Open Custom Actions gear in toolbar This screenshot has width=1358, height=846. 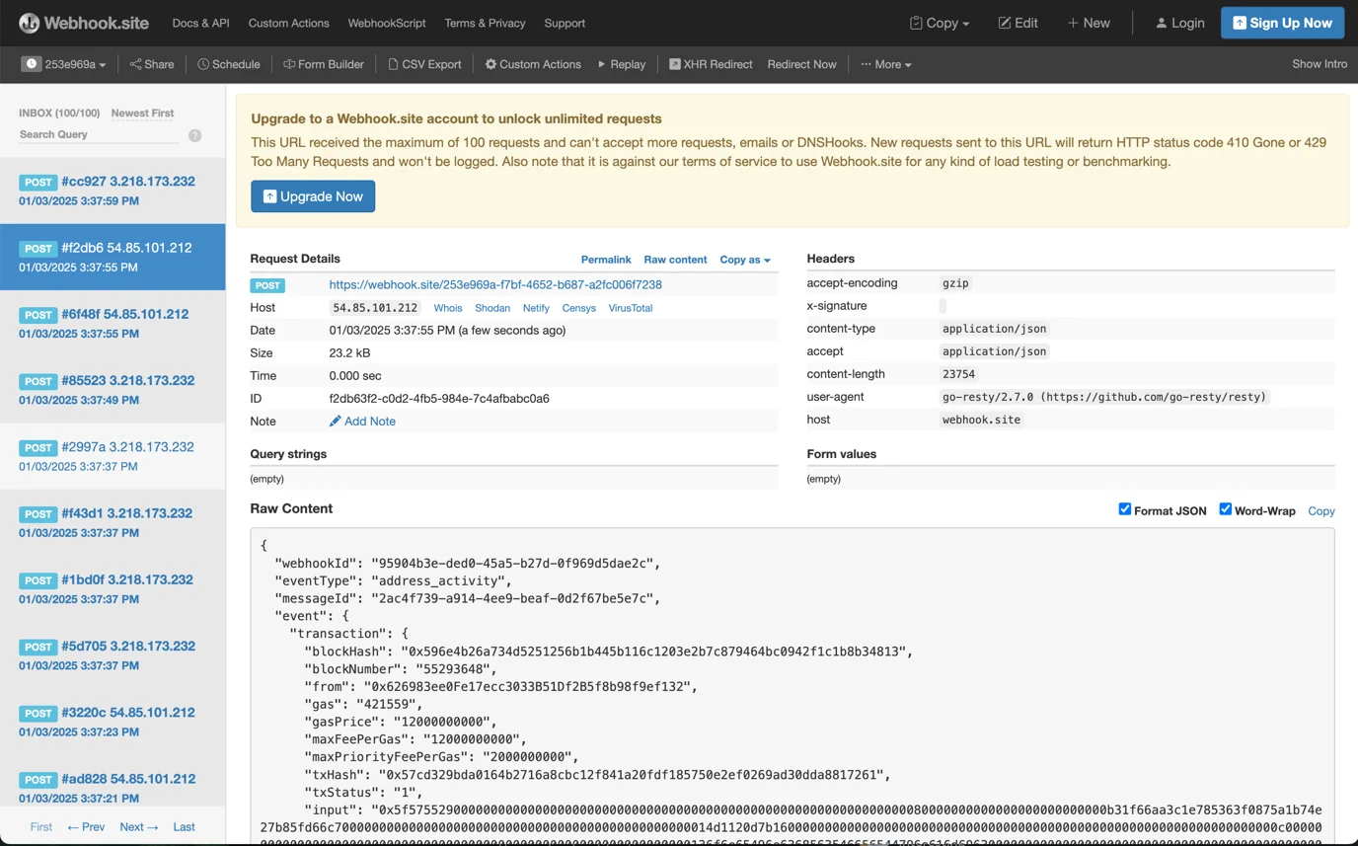click(490, 64)
